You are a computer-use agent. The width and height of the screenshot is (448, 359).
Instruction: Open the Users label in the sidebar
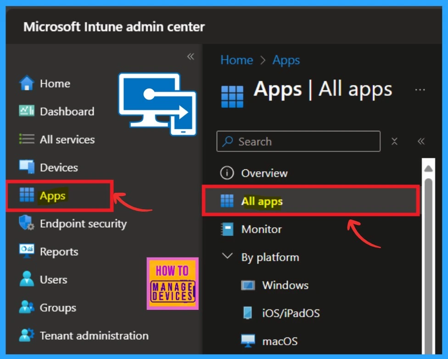pos(54,280)
